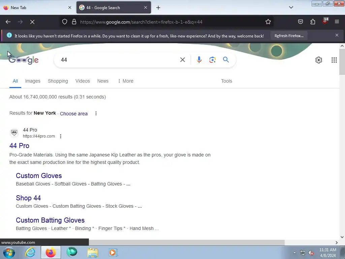Stop the page loading with the X button

coord(32,22)
